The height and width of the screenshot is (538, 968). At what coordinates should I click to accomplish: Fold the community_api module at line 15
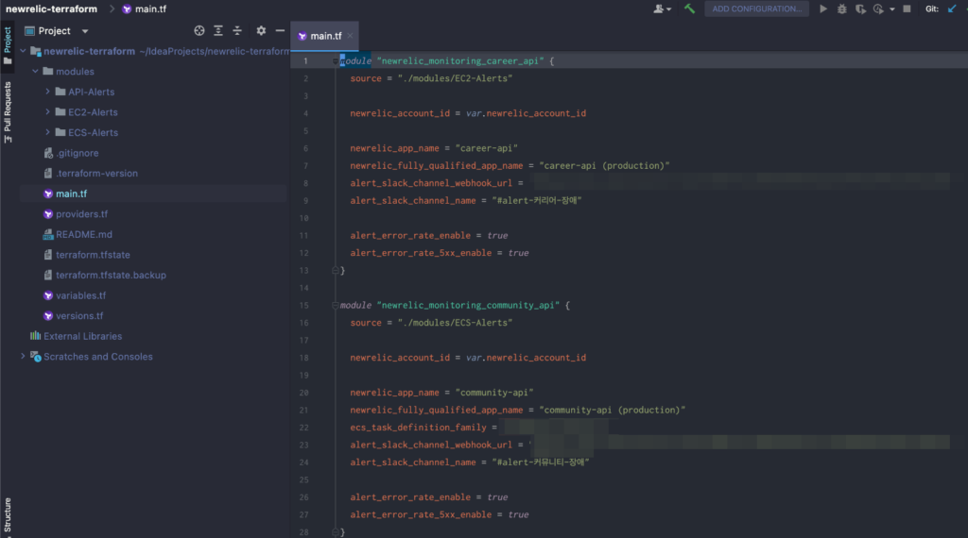pyautogui.click(x=336, y=305)
